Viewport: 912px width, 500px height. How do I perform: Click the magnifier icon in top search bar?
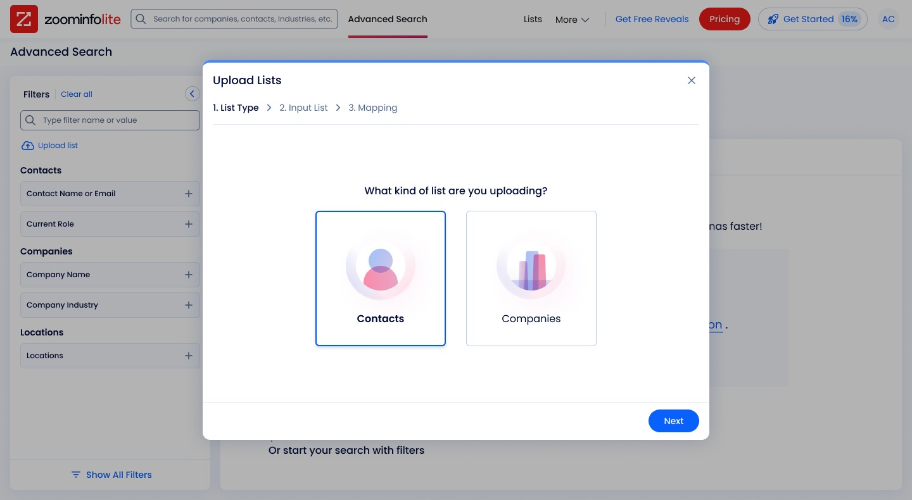click(x=141, y=19)
